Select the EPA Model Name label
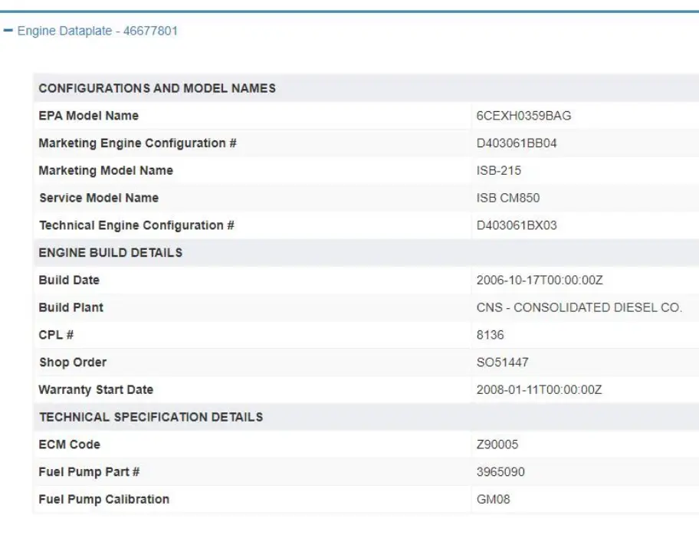Image resolution: width=699 pixels, height=535 pixels. pos(89,116)
